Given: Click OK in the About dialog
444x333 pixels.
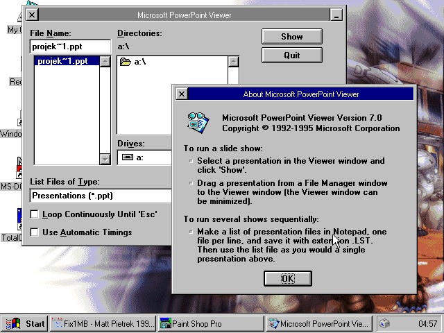Looking at the screenshot, I should tap(288, 279).
